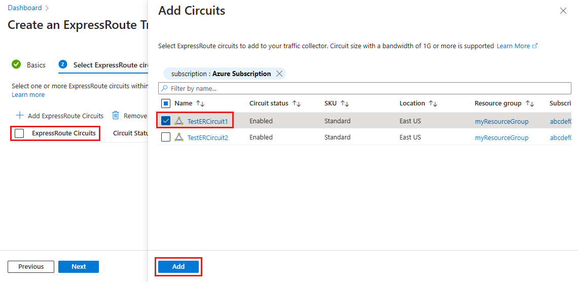Check the ExpressRoute Circuits header checkbox

tap(19, 133)
